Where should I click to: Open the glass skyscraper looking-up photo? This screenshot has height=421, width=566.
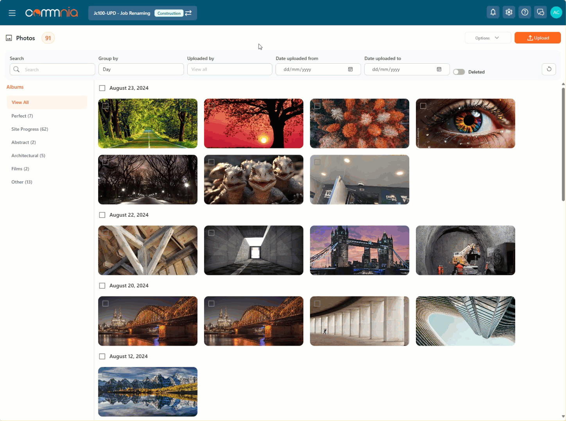(466, 321)
